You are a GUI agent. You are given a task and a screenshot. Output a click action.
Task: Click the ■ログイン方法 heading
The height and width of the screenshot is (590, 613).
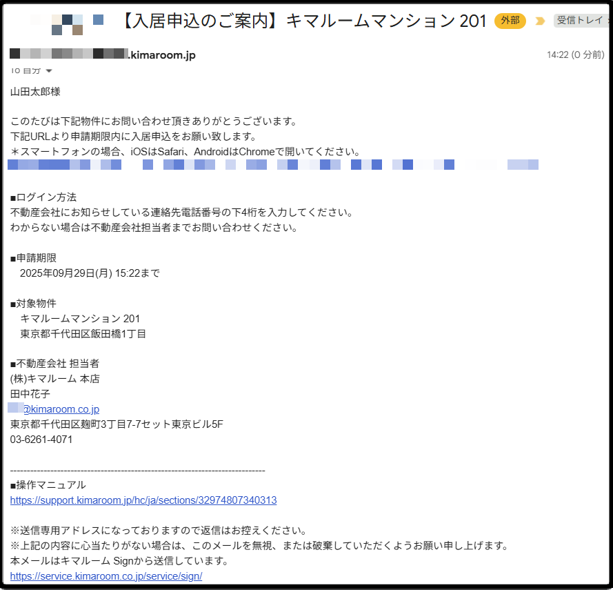(43, 197)
